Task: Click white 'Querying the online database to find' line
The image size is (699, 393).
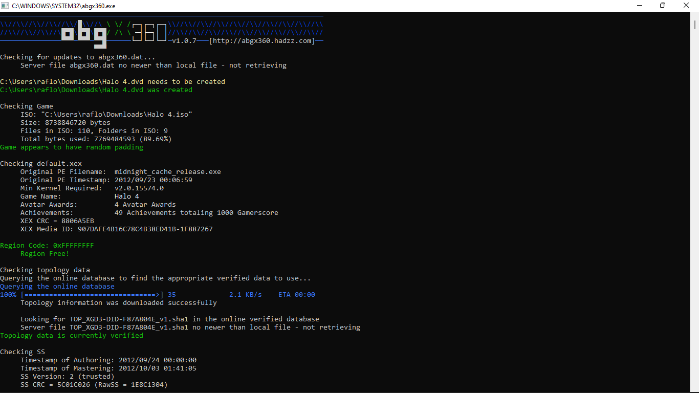Action: [x=156, y=278]
